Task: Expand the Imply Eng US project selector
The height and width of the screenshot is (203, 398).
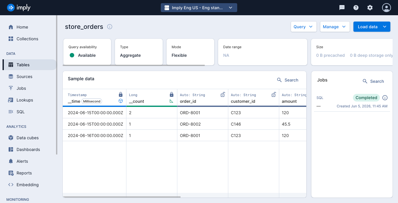Action: coord(199,8)
